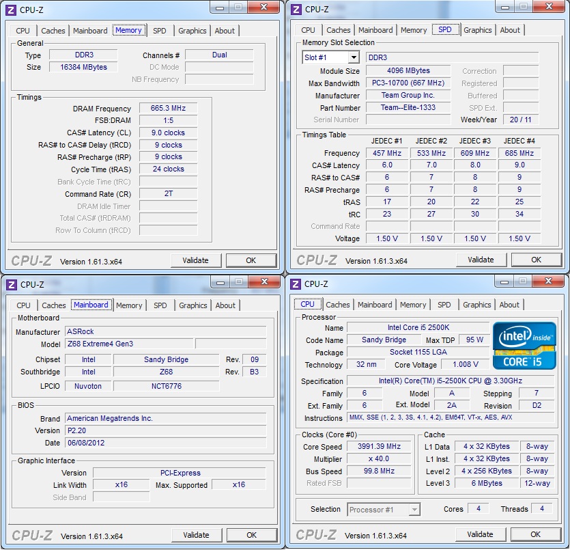Switch to CPU tab in the Memory window
Image resolution: width=570 pixels, height=550 pixels.
[23, 31]
